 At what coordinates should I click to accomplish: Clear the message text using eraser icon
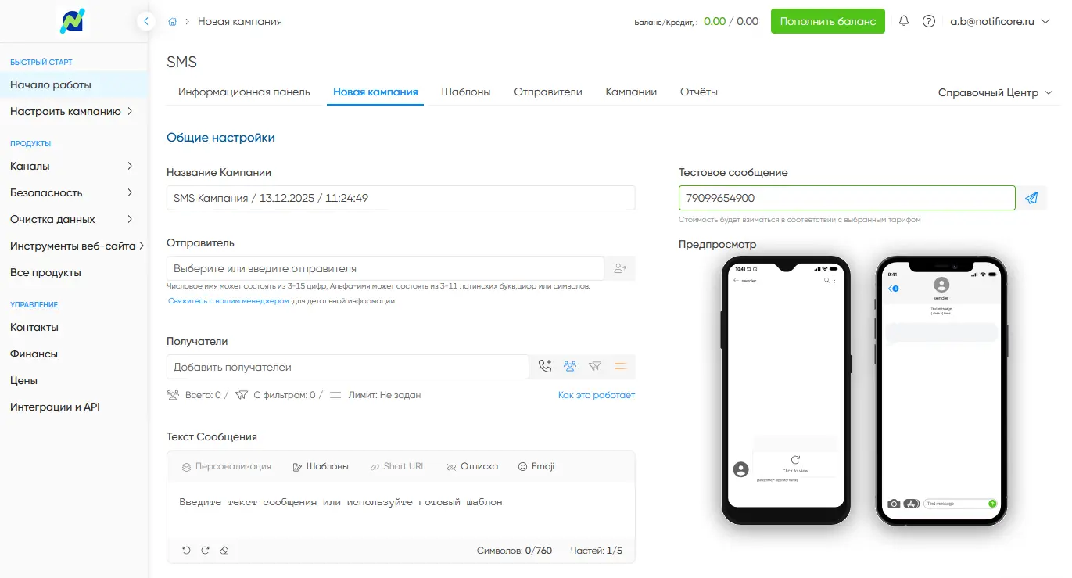(x=224, y=550)
